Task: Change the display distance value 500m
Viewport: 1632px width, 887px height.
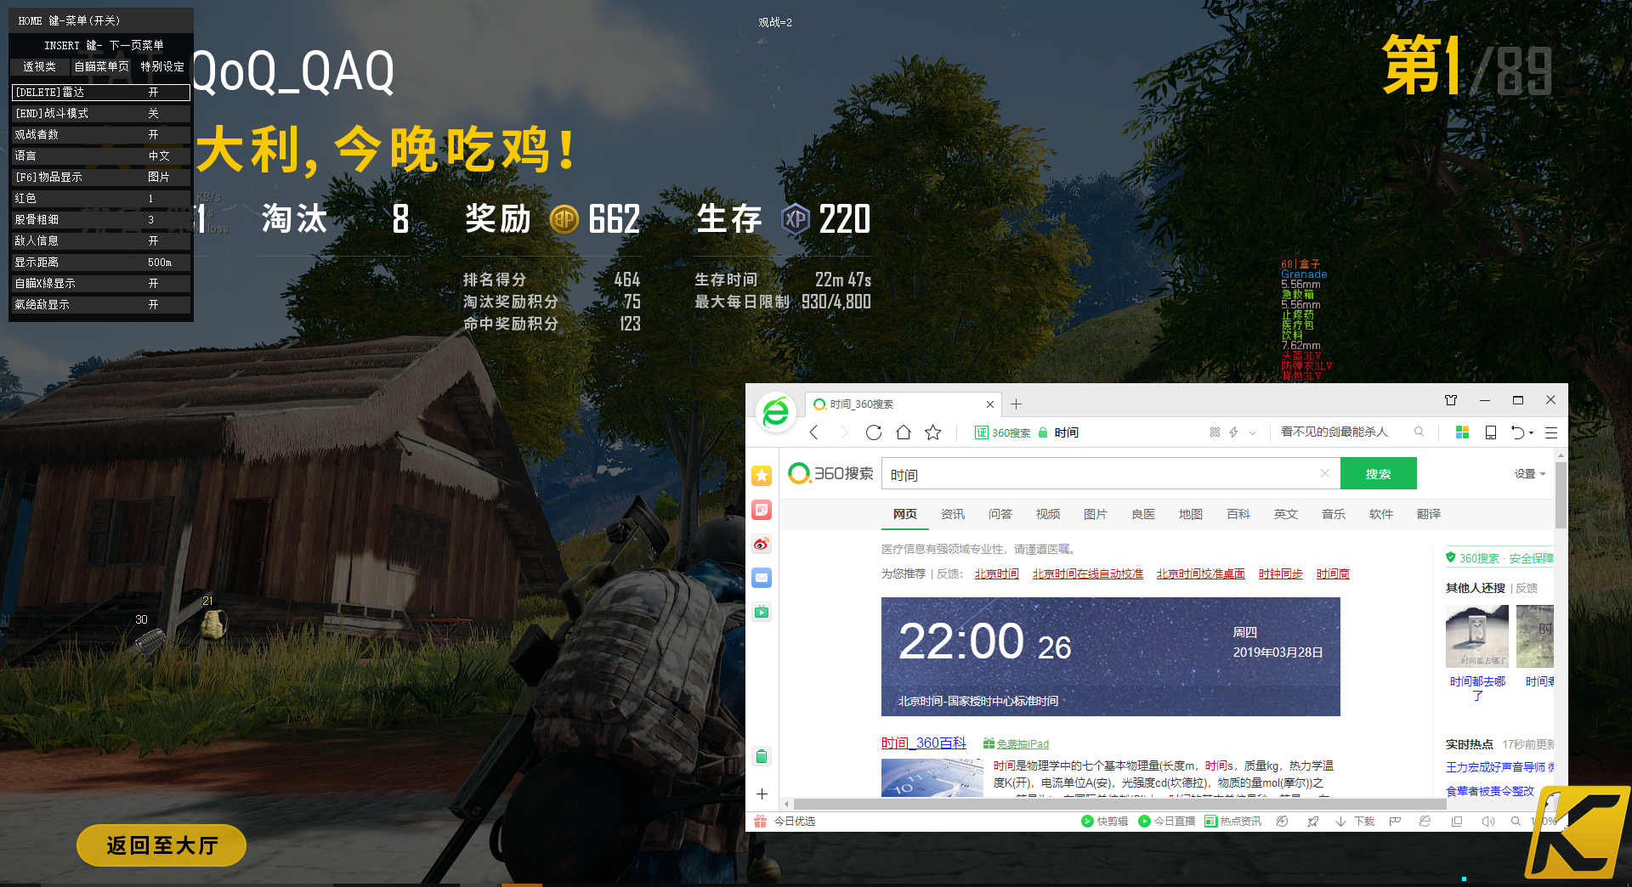Action: click(101, 262)
